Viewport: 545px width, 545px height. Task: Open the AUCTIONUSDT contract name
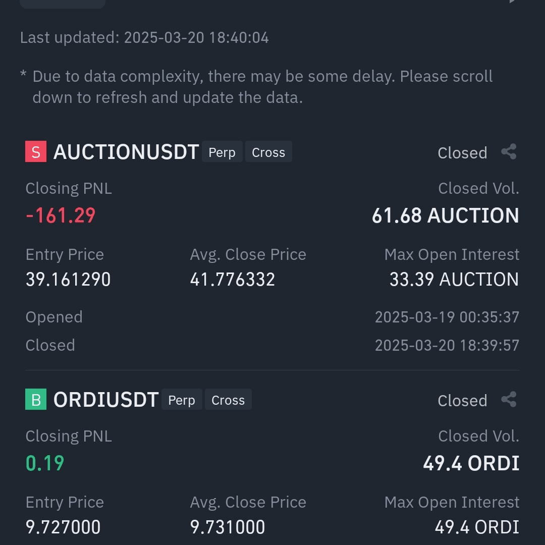point(126,152)
